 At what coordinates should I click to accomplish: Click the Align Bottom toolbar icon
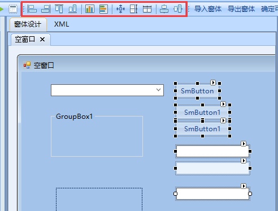pyautogui.click(x=72, y=9)
